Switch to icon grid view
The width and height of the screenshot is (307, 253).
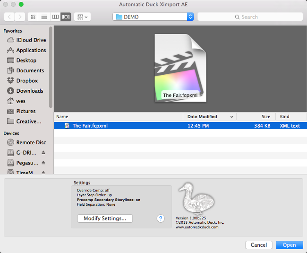point(33,17)
